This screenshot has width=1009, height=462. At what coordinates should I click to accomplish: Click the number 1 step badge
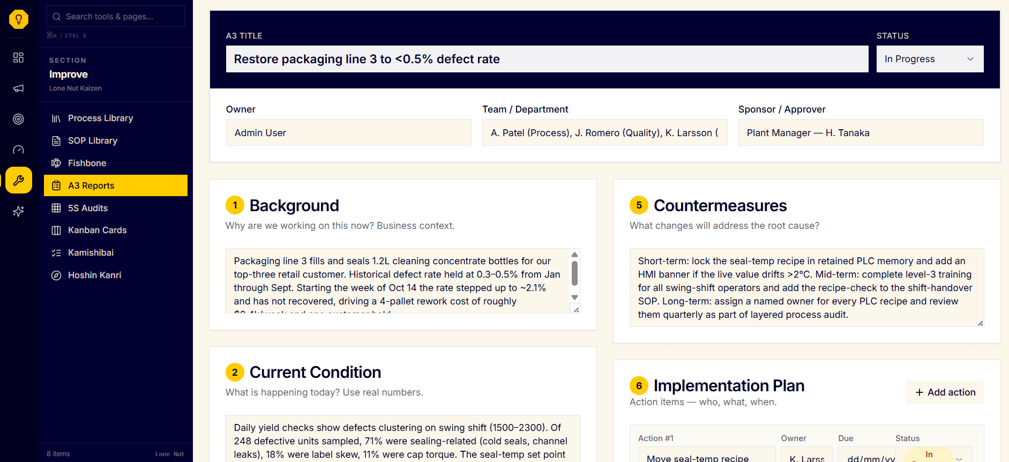tap(235, 205)
